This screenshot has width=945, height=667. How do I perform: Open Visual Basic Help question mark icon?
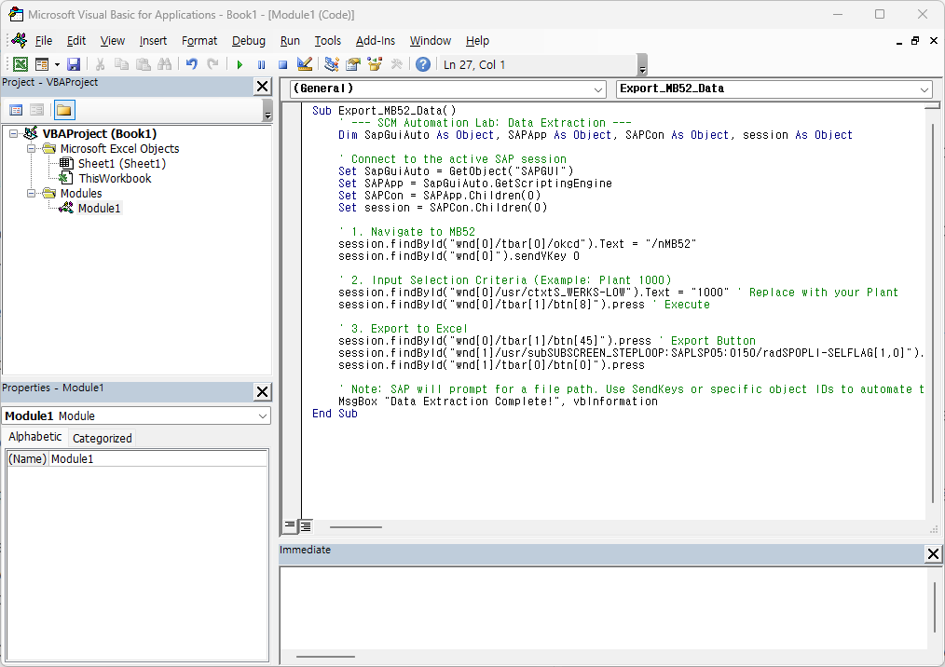coord(423,64)
